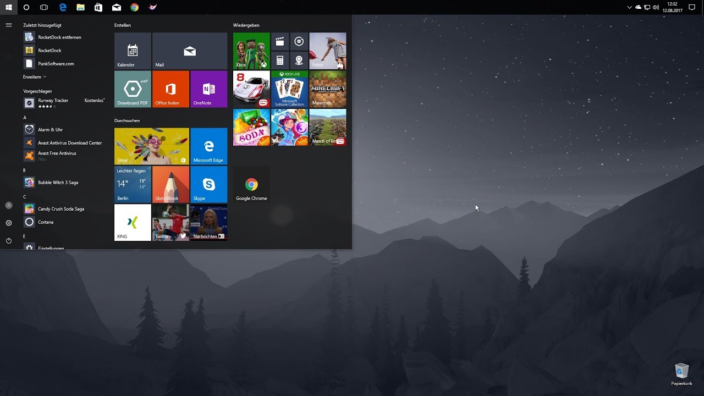Open the Berlin weather tile
This screenshot has height=396, width=704.
133,184
